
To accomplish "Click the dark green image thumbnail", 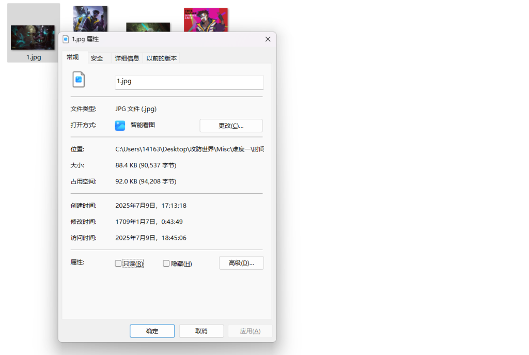I will pos(148,27).
